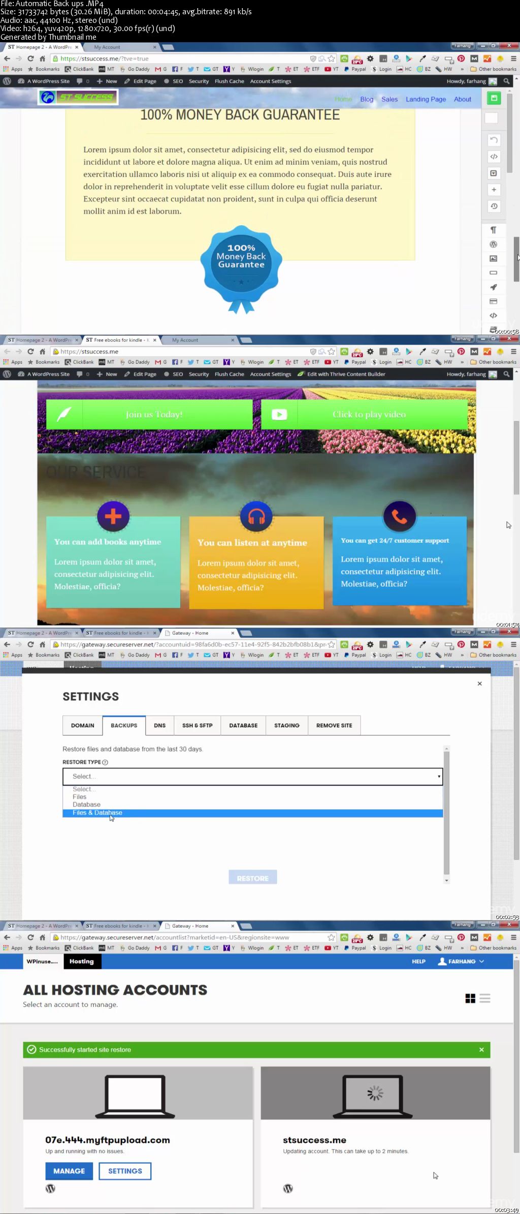The width and height of the screenshot is (520, 1214).
Task: Toggle bookmark star in Thrive editor address bar
Action: (332, 58)
